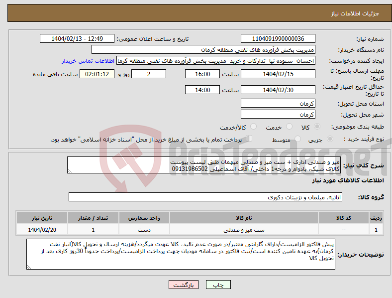Click the استان محل تحویل field کرمان
The image size is (392, 298).
278,103
